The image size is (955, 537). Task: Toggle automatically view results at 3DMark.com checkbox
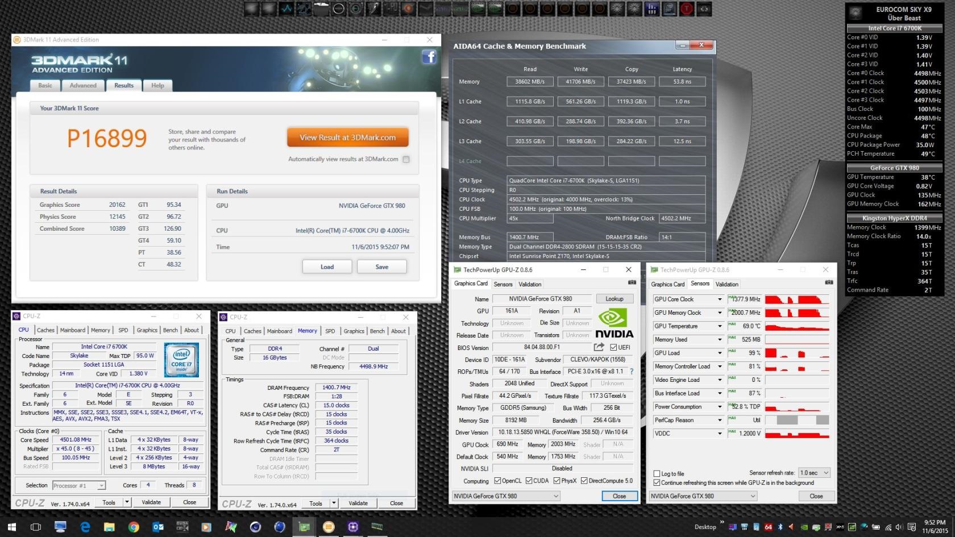(406, 159)
